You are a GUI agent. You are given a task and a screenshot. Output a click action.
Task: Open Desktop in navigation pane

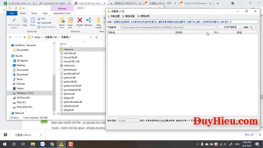pyautogui.click(x=21, y=65)
